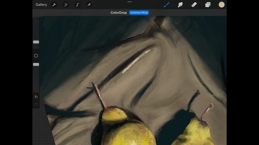Click the brush size slider handle
259x145 pixels.
pyautogui.click(x=36, y=42)
